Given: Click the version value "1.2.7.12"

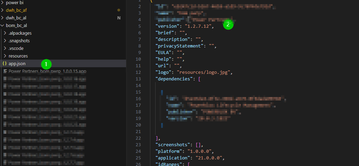Looking at the screenshot, I should pos(198,26).
